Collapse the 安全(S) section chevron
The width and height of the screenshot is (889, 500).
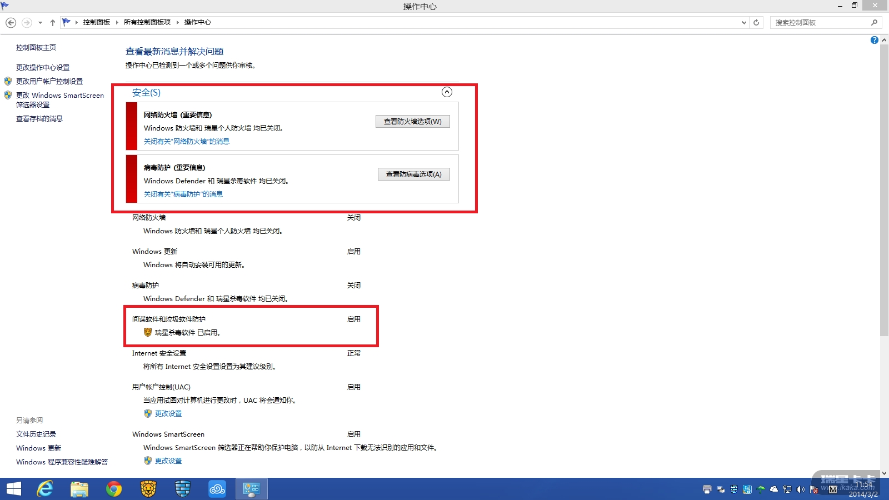coord(447,92)
